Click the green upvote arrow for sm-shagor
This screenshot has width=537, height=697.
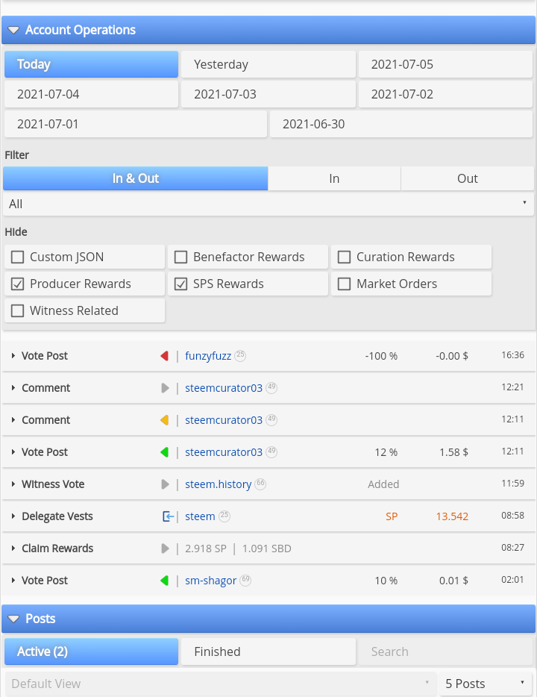pos(164,580)
